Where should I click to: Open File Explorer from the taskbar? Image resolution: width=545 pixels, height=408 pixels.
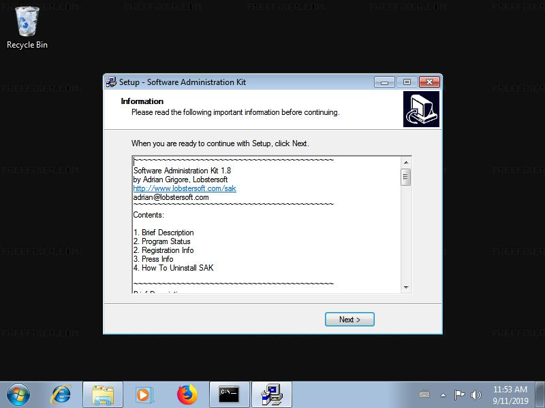click(103, 395)
